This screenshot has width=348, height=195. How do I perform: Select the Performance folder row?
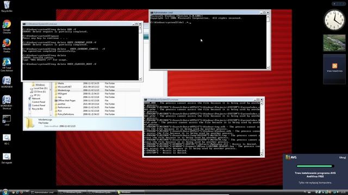click(97, 107)
